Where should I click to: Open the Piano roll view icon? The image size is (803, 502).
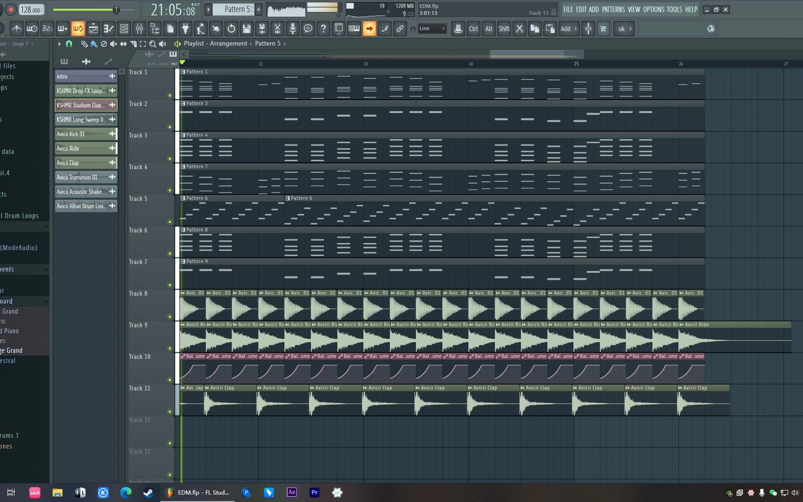point(109,29)
